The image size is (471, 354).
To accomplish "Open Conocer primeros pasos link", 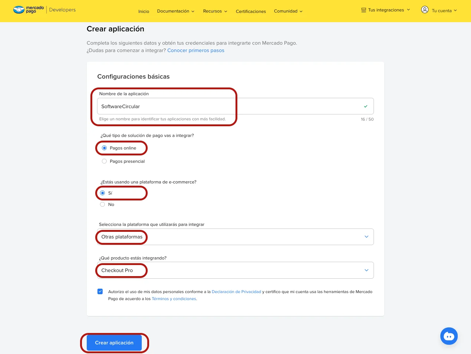I will pyautogui.click(x=196, y=51).
